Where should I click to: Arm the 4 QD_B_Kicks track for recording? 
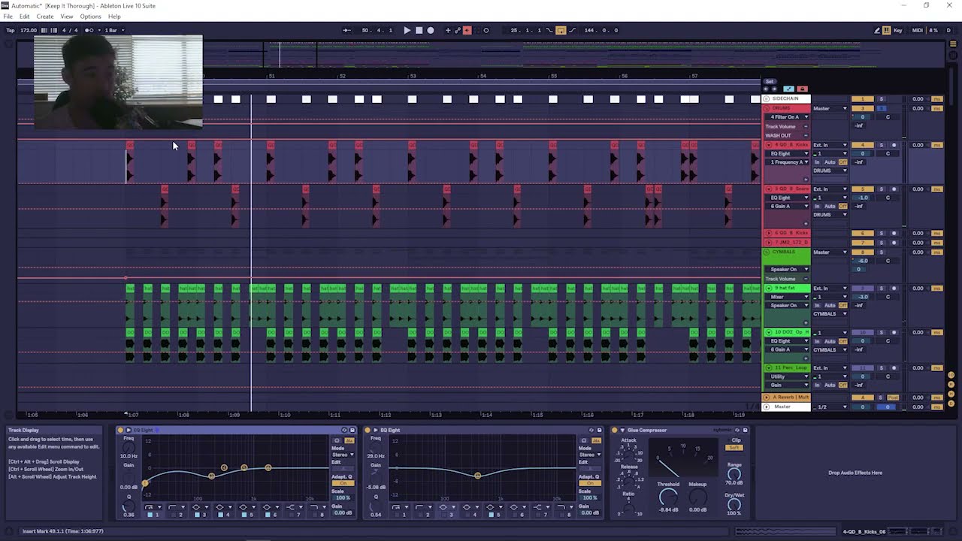pyautogui.click(x=894, y=145)
